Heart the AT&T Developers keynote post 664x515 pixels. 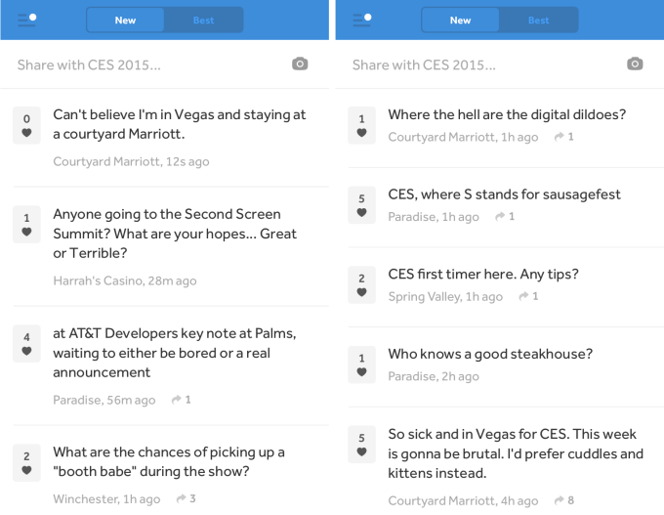pyautogui.click(x=26, y=352)
